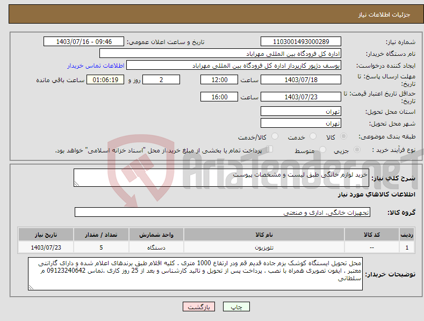Click the goods group field تجهیزات خانگی
The width and height of the screenshot is (424, 321).
click(x=222, y=213)
